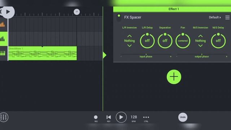231x130 pixels.
Task: Decrease input phase with the minus sign
Action: click(x=121, y=56)
